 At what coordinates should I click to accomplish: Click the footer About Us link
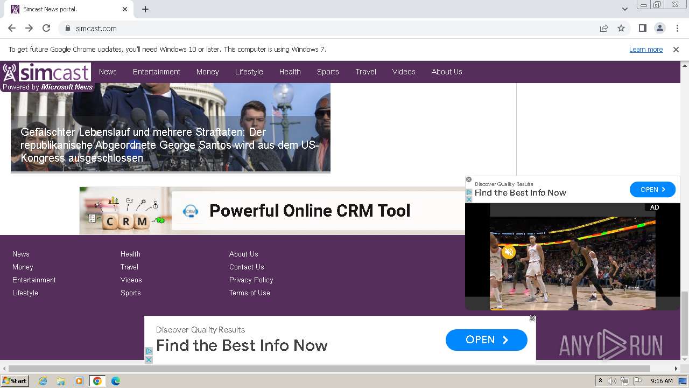(x=244, y=254)
